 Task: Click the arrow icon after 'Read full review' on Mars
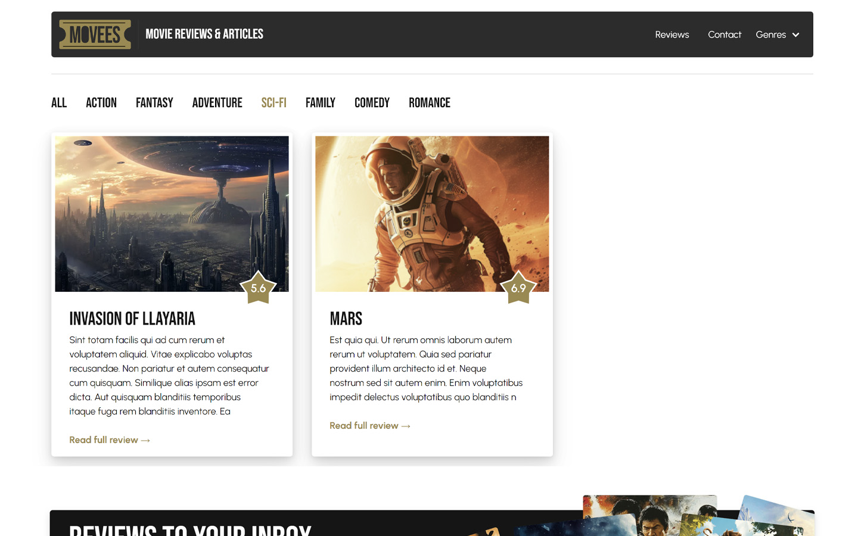(406, 425)
